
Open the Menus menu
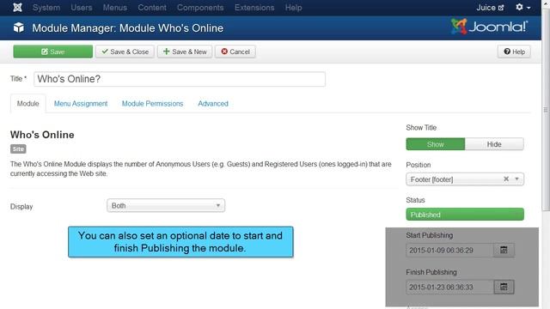[x=115, y=8]
